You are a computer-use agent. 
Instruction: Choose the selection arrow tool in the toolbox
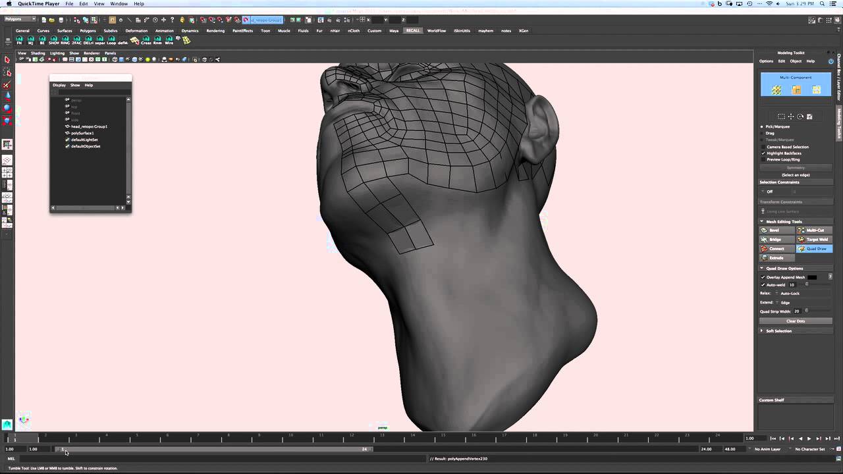tap(7, 60)
